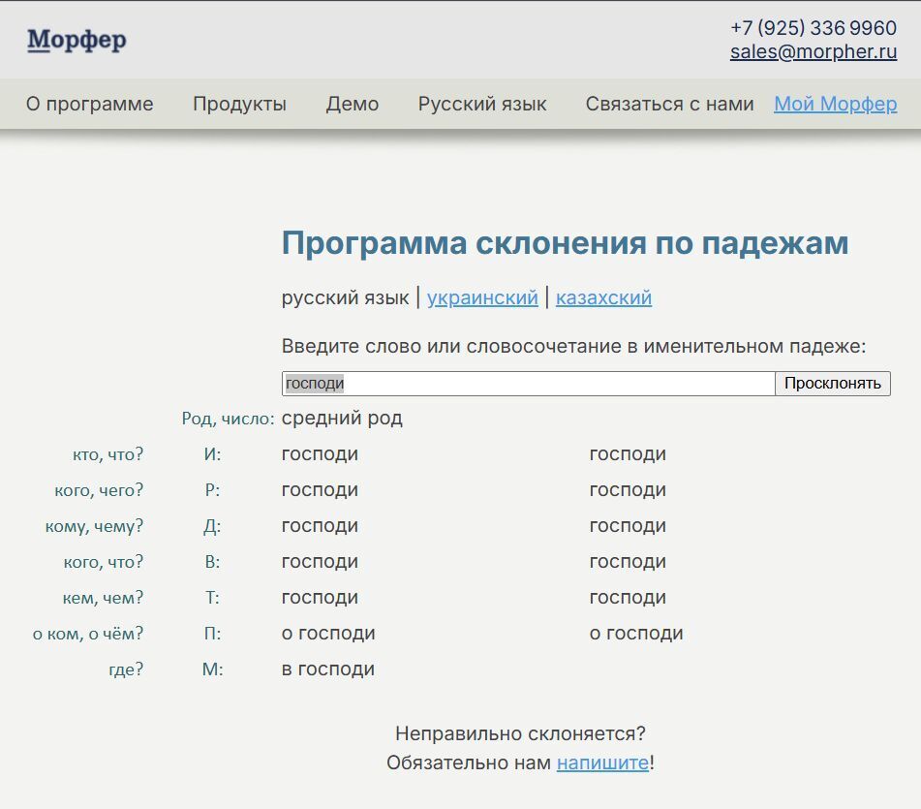Click the кто, что? question label
Viewport: 921px width, 809px height.
(x=107, y=454)
